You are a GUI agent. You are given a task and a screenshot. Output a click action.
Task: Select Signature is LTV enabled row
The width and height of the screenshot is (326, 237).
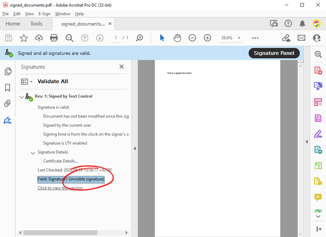pos(65,143)
